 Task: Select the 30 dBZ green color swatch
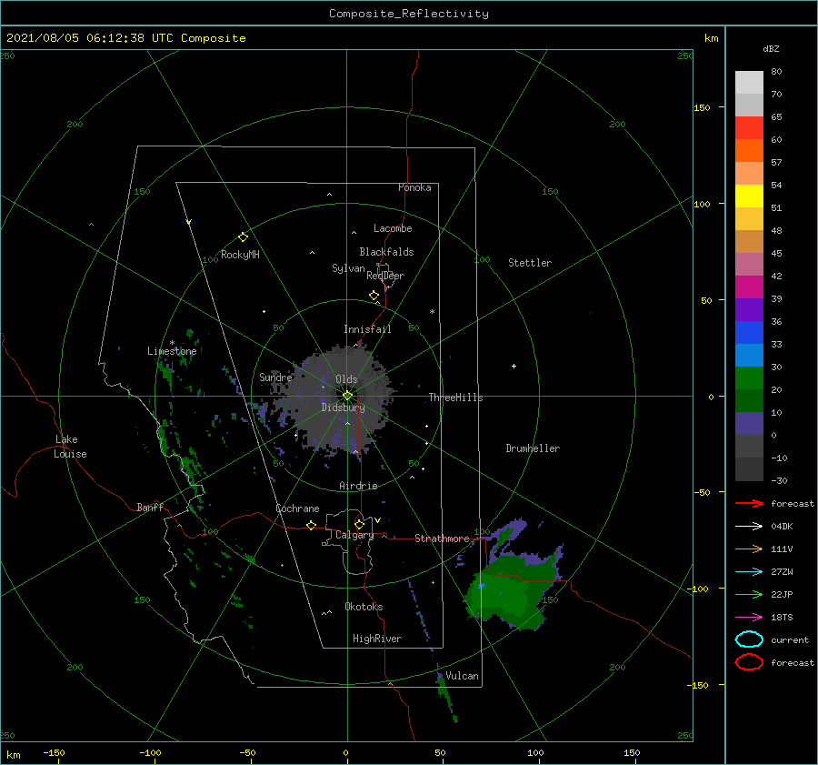[x=749, y=378]
